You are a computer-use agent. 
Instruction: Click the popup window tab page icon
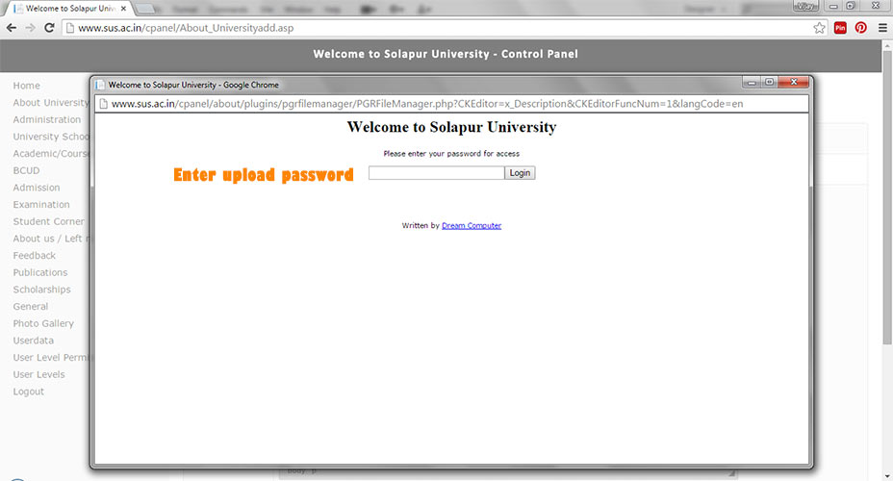(100, 85)
